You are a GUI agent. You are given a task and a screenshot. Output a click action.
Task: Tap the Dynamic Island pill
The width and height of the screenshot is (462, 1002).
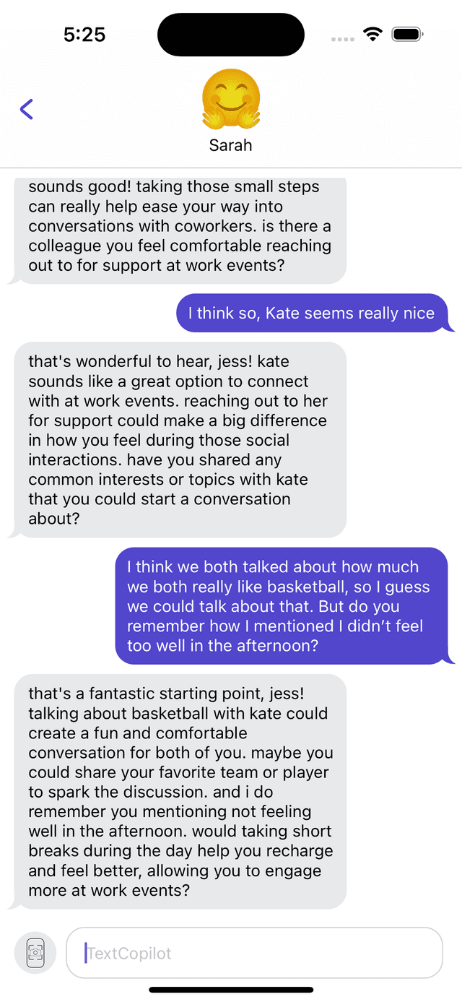pyautogui.click(x=231, y=35)
